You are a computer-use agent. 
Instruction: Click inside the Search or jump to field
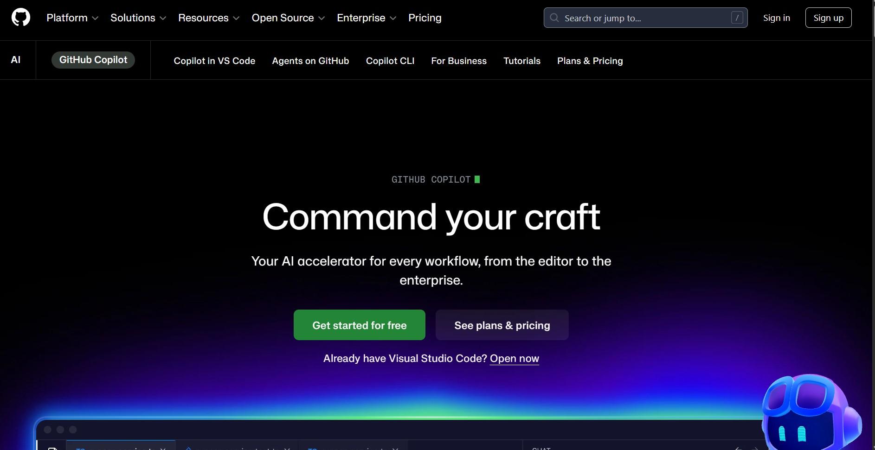click(x=645, y=18)
